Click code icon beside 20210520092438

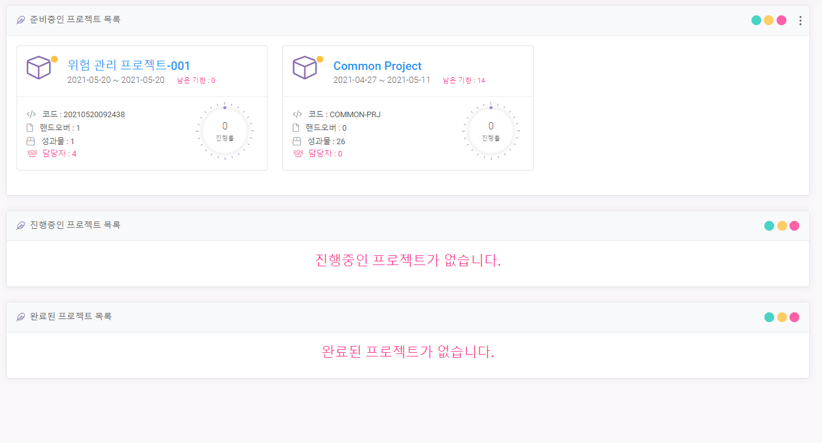pos(31,114)
